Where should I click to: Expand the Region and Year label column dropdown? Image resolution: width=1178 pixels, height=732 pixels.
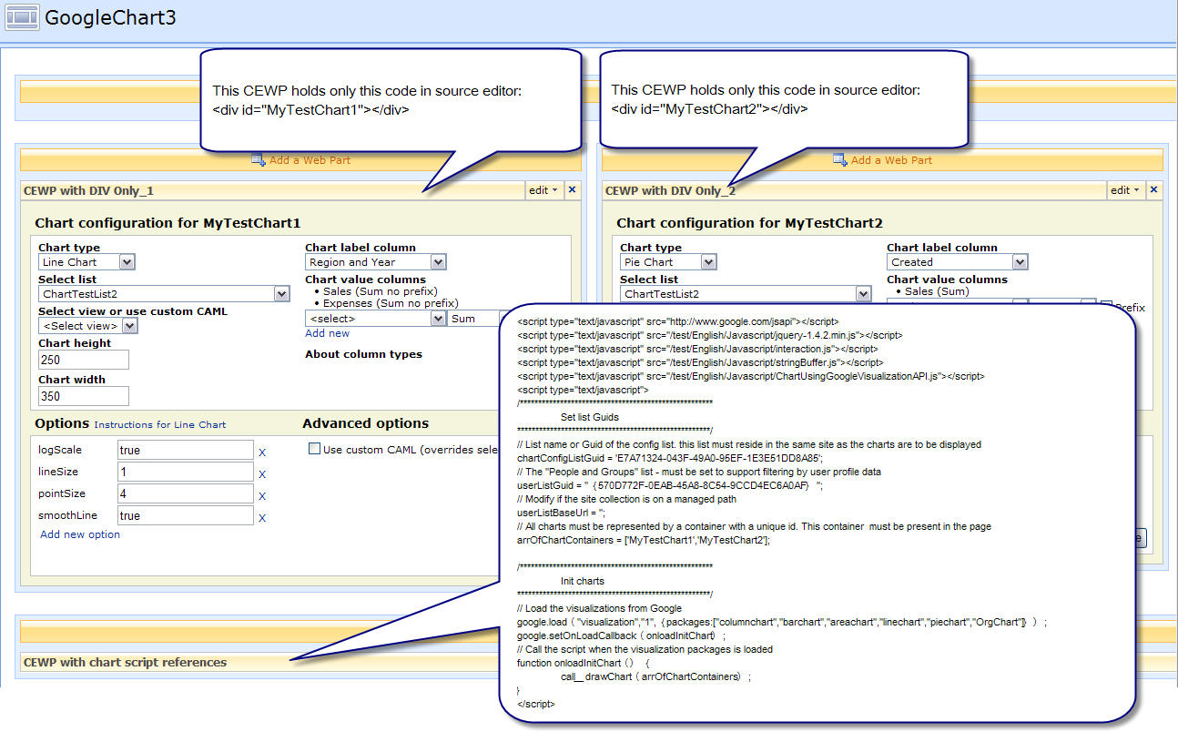click(x=438, y=262)
